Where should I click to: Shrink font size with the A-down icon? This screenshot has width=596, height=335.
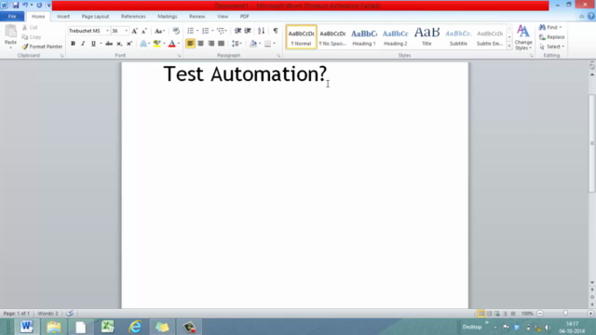pos(144,31)
